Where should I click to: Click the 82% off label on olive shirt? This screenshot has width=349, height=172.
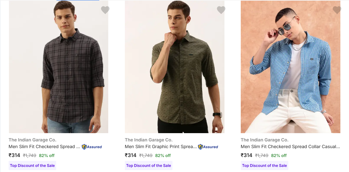coord(163,156)
